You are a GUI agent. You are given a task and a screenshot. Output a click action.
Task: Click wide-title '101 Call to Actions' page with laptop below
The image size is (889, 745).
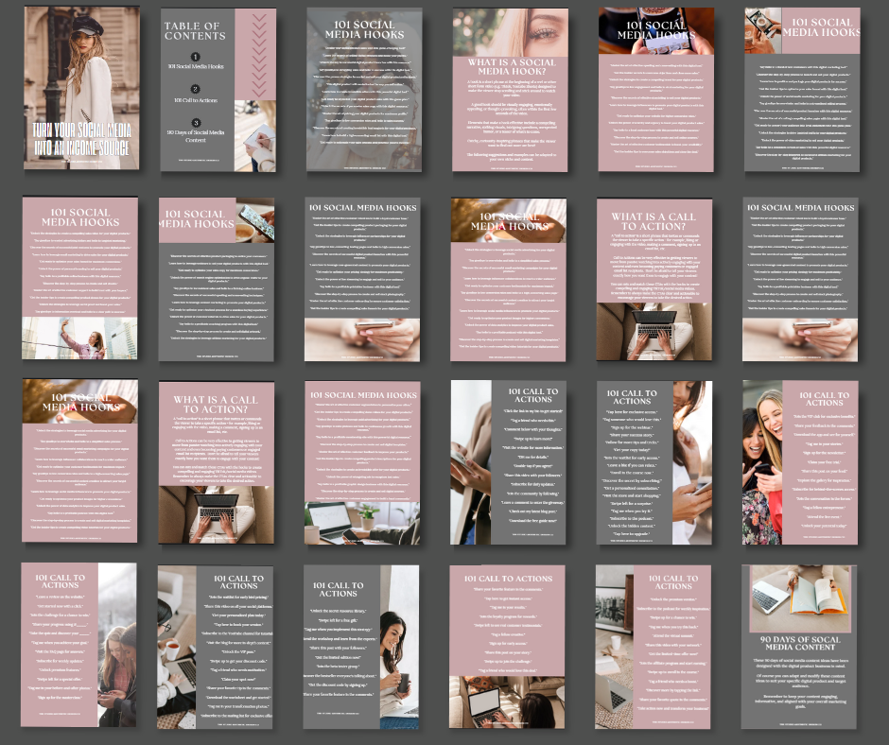click(509, 649)
